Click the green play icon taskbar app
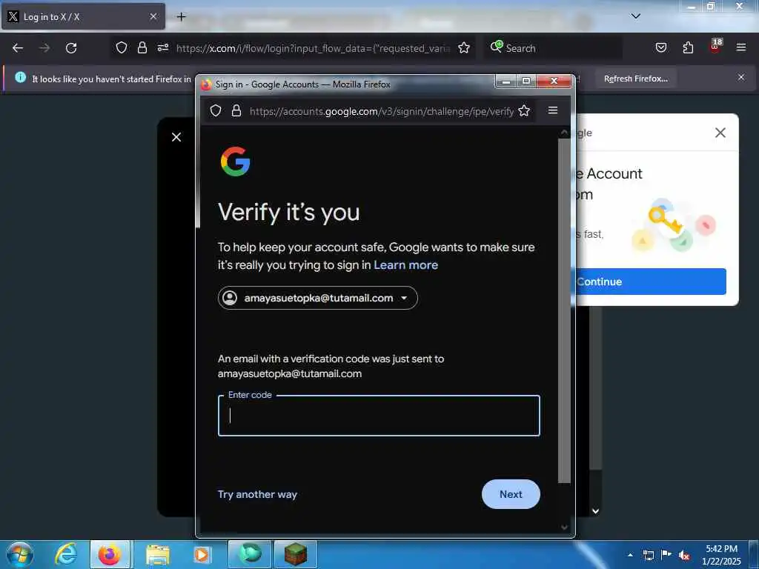 tap(249, 554)
